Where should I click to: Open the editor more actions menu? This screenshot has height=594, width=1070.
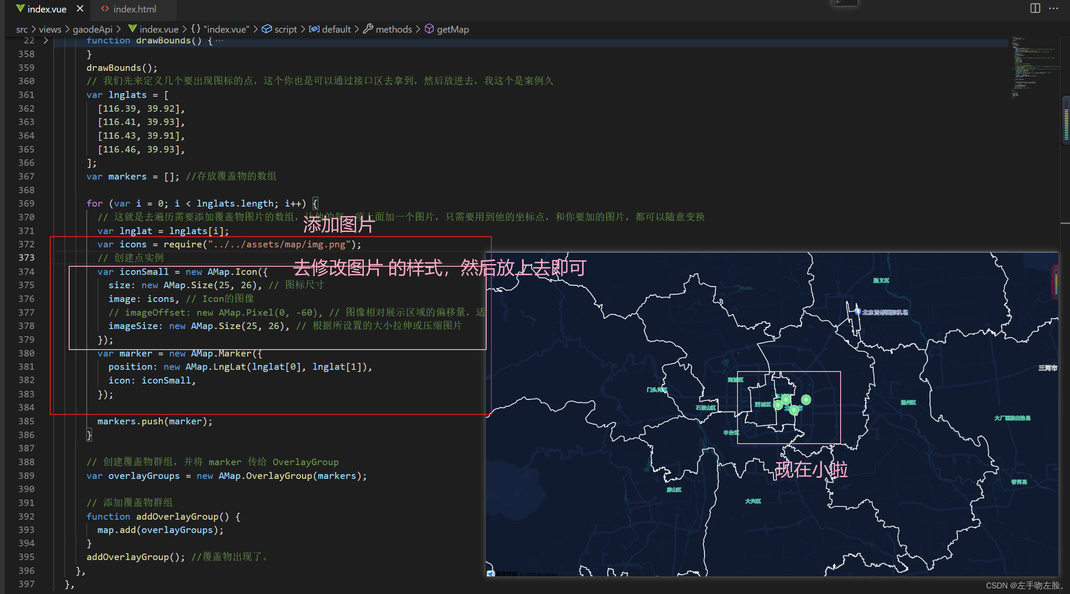(x=1054, y=8)
